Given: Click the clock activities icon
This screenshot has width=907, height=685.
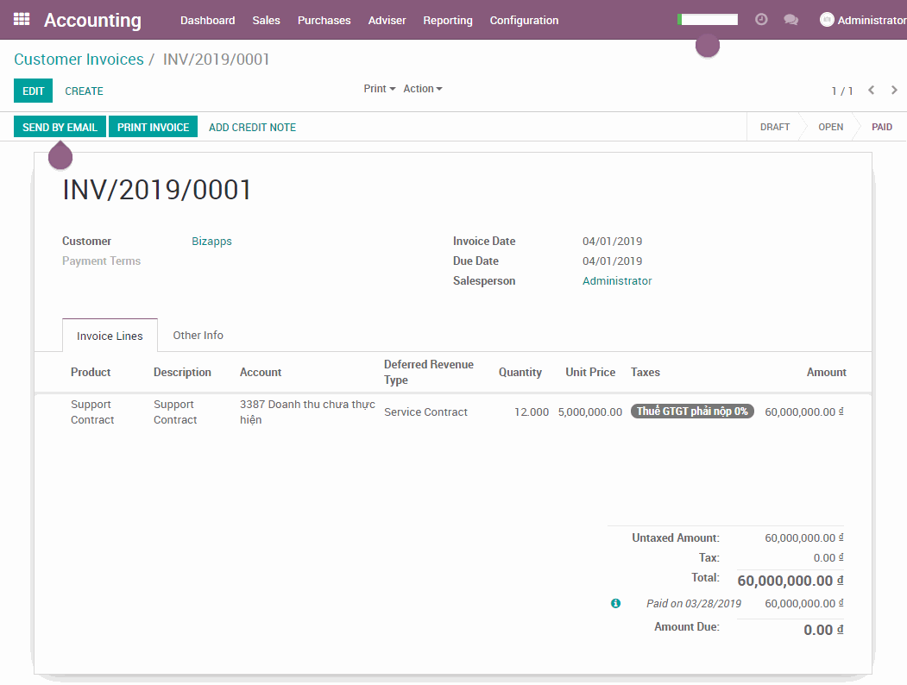Looking at the screenshot, I should tap(761, 19).
